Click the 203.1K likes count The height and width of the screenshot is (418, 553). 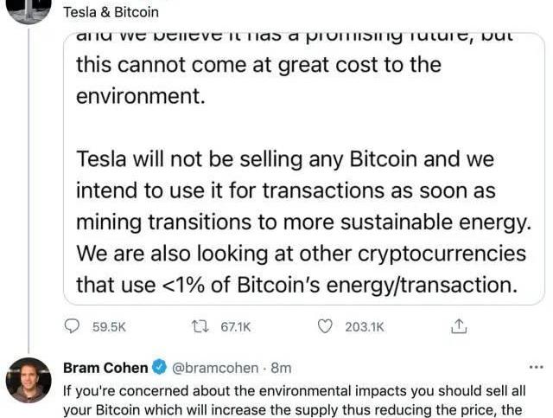pos(364,327)
